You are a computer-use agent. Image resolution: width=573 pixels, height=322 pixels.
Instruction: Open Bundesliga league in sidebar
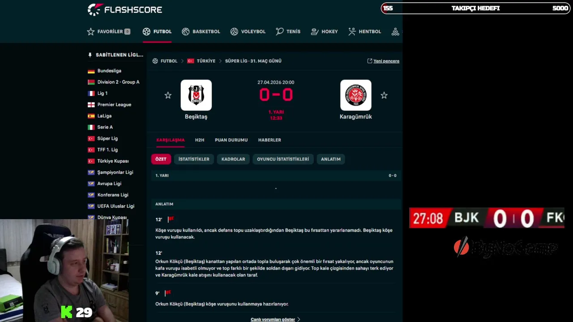(109, 71)
